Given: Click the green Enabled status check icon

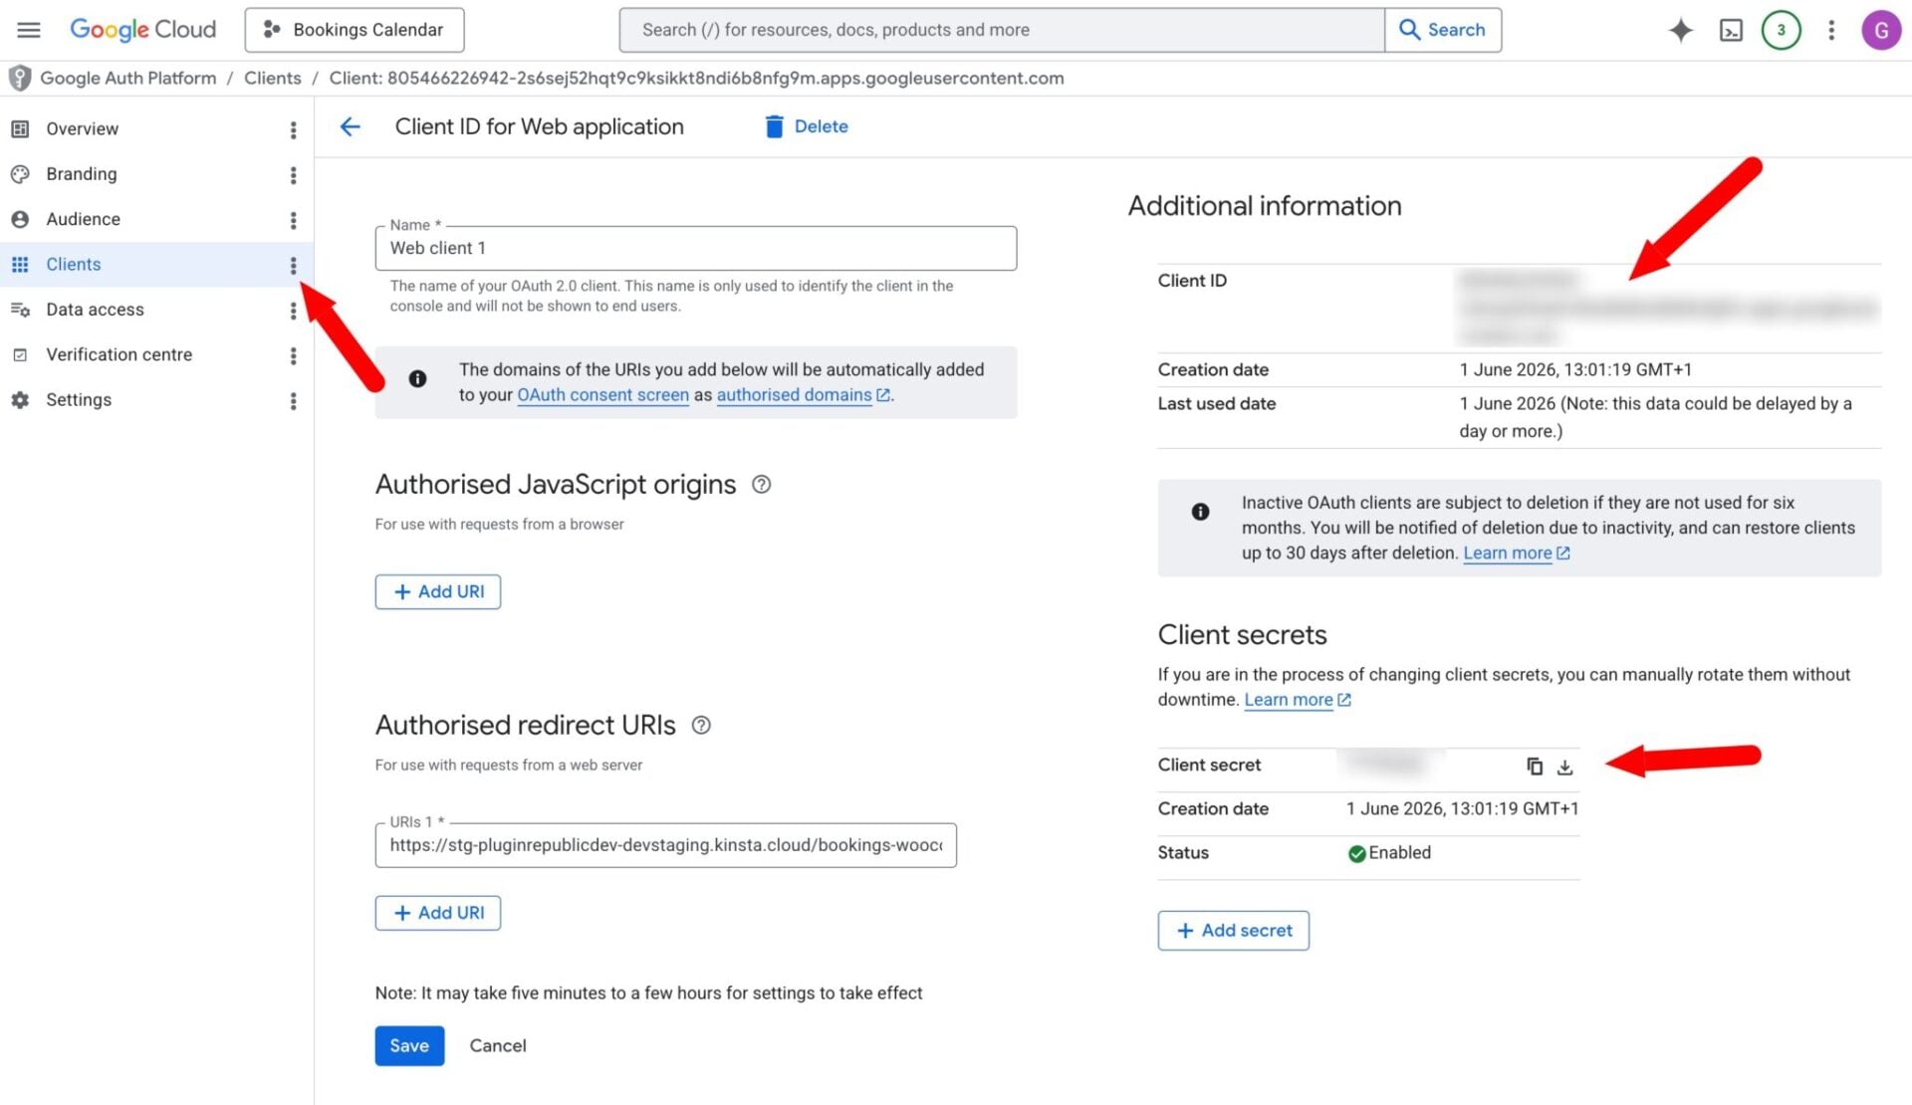Looking at the screenshot, I should 1356,853.
